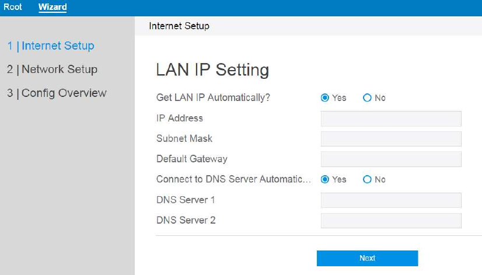Go to step 1 Internet Setup

point(51,46)
